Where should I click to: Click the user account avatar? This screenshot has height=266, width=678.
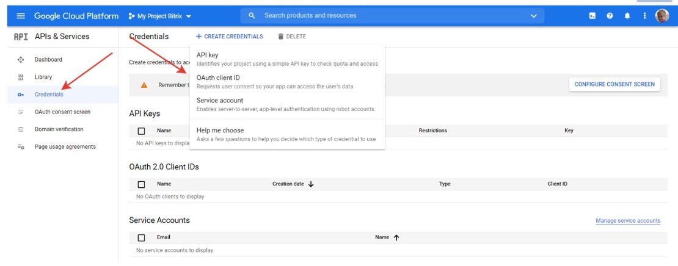pos(662,16)
